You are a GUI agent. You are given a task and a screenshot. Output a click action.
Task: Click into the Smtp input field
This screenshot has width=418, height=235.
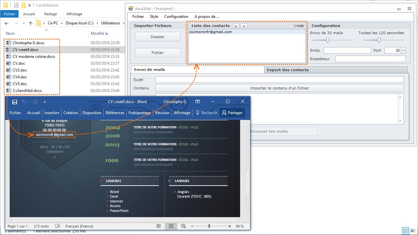(347, 50)
